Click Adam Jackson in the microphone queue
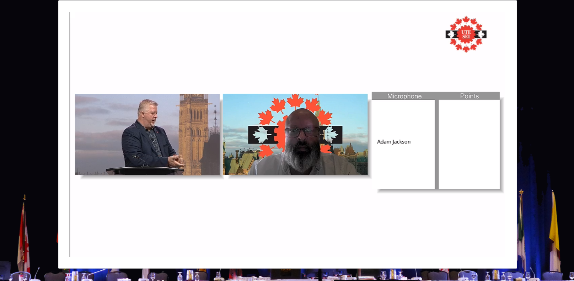Image resolution: width=574 pixels, height=281 pixels. 393,142
